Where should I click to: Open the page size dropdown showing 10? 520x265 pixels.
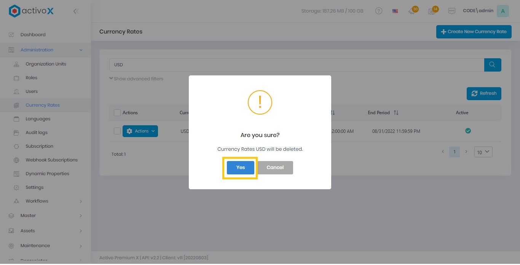[x=483, y=152]
